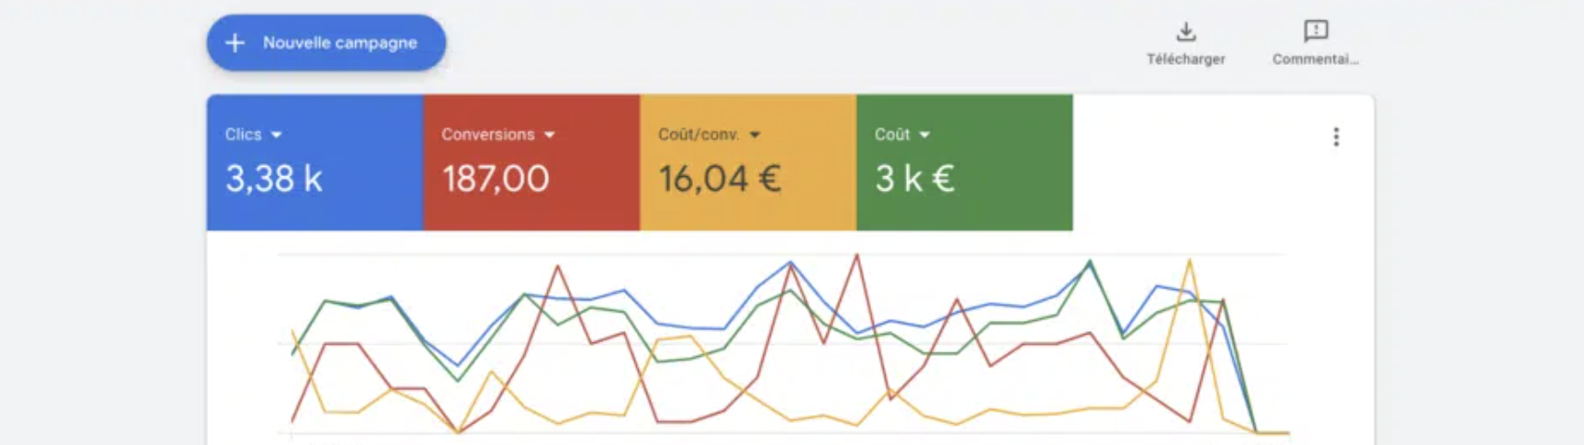Expand the Coût metric dropdown arrow
Screen dimensions: 1584x445
pos(924,135)
